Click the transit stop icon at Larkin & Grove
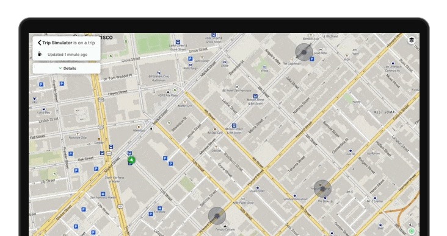 (x=178, y=42)
